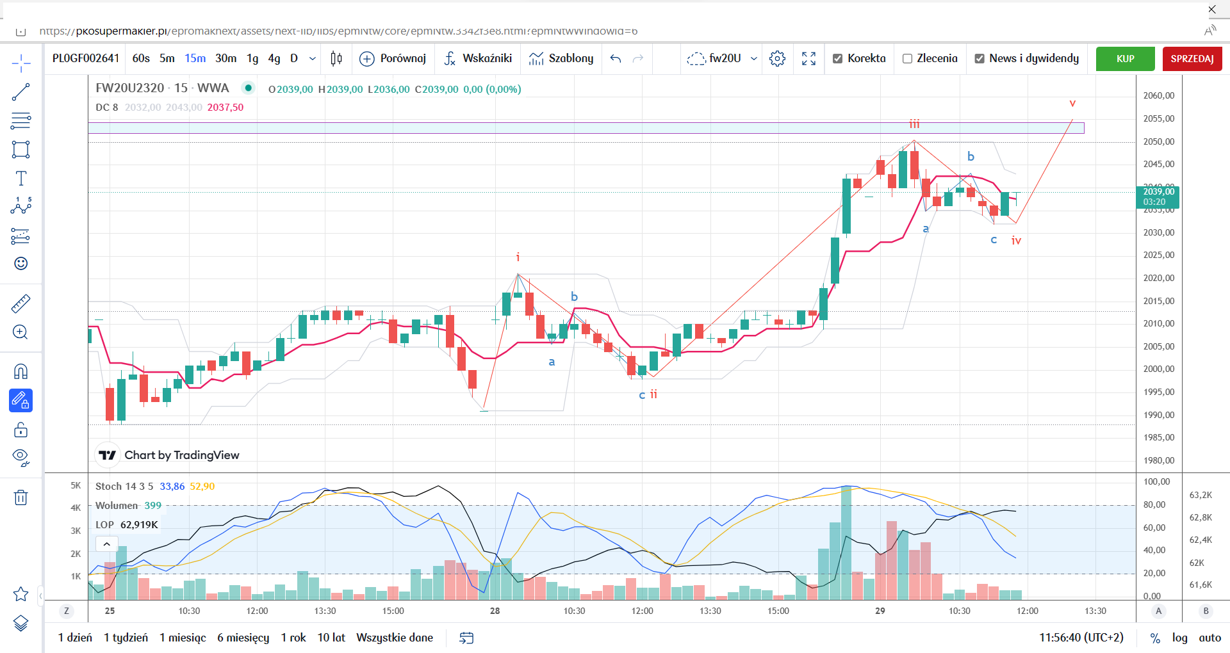This screenshot has width=1230, height=653.
Task: Undo the last chart action
Action: [x=616, y=59]
